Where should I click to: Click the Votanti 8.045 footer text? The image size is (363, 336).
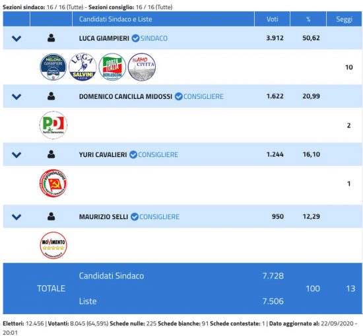tap(78, 323)
